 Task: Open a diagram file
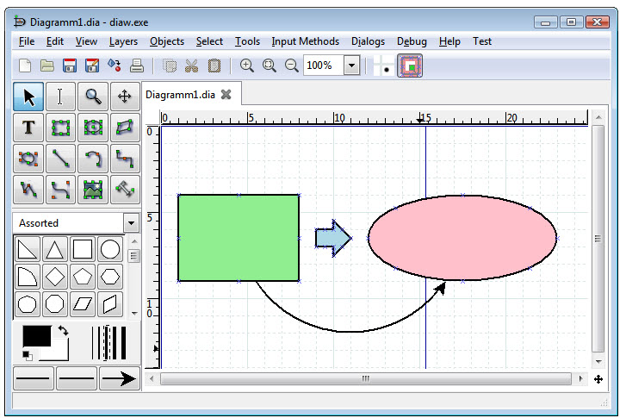[47, 66]
